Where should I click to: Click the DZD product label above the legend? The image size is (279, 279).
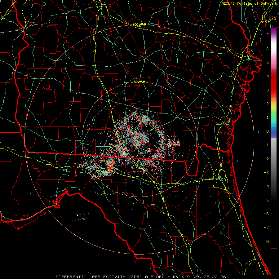(272, 19)
